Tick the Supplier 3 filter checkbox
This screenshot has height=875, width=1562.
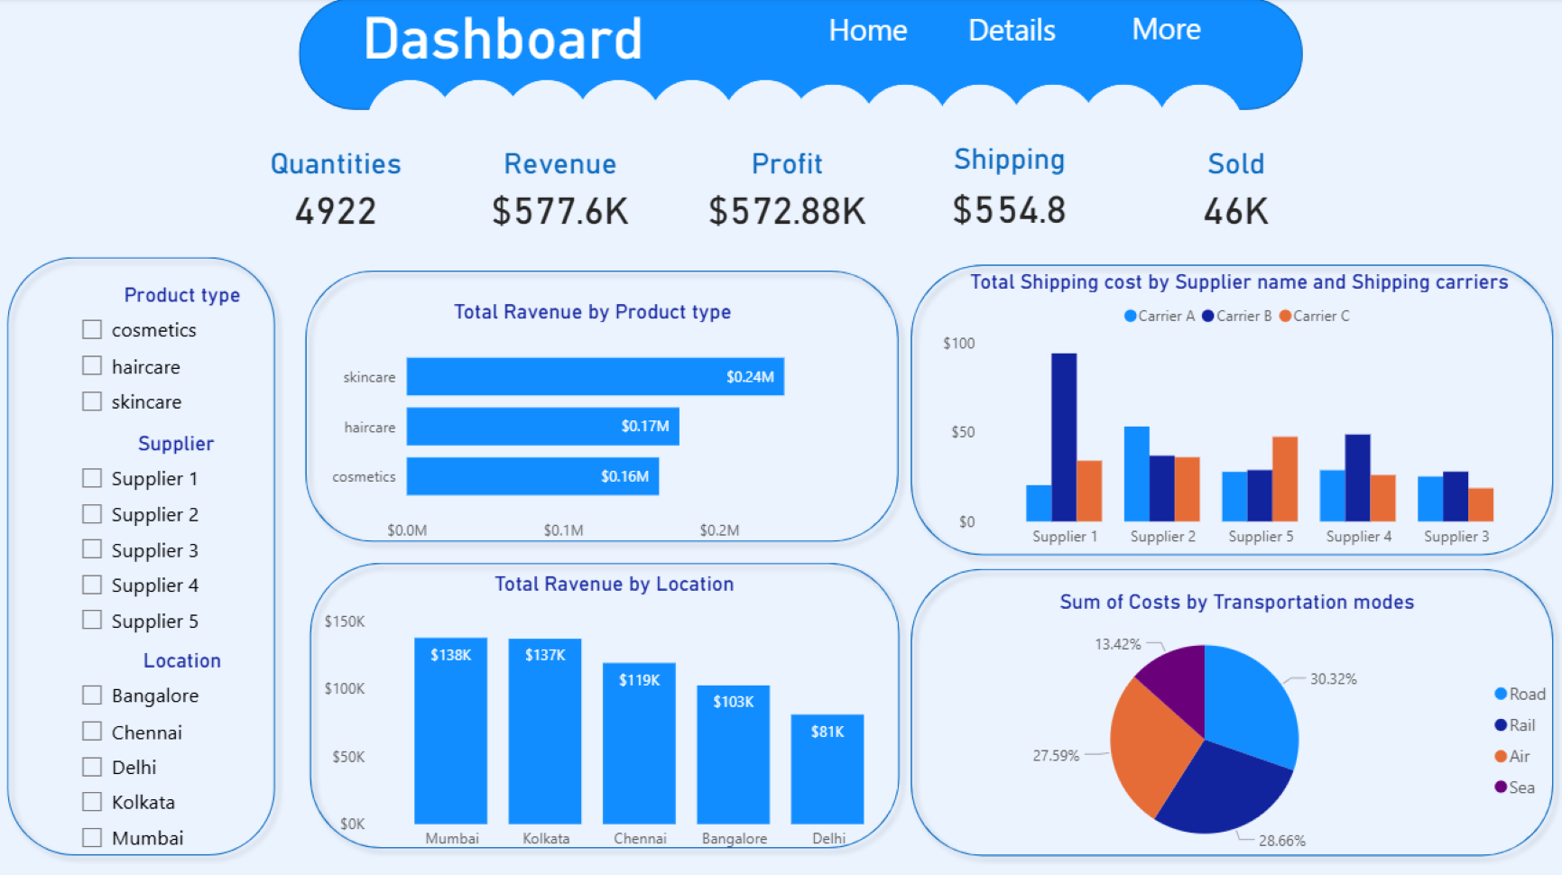point(92,548)
